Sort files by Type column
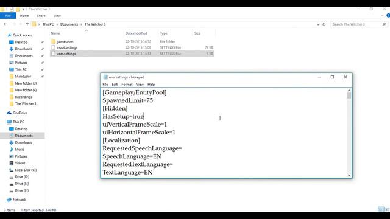Viewport: 390px width, 219px height. tap(164, 33)
